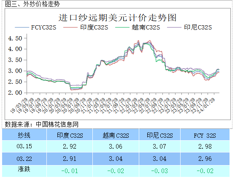Select the 印尼C32S legend entry
The width and height of the screenshot is (235, 179).
coord(189,27)
